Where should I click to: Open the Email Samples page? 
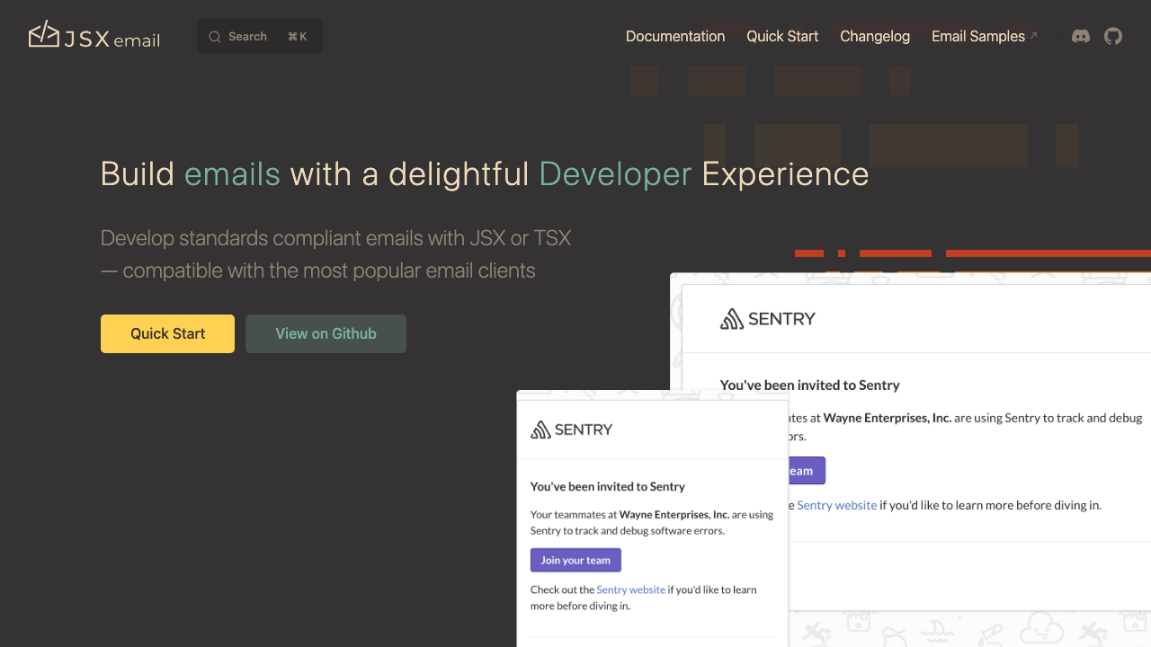click(x=978, y=36)
